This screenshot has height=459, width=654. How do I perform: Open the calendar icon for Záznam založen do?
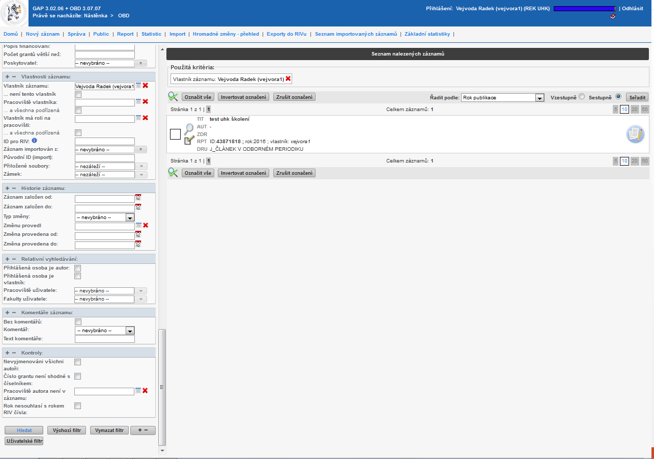click(x=138, y=207)
